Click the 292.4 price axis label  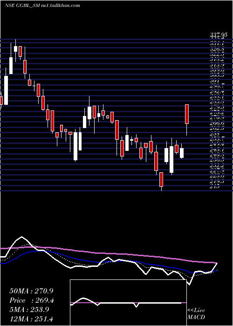217,91
